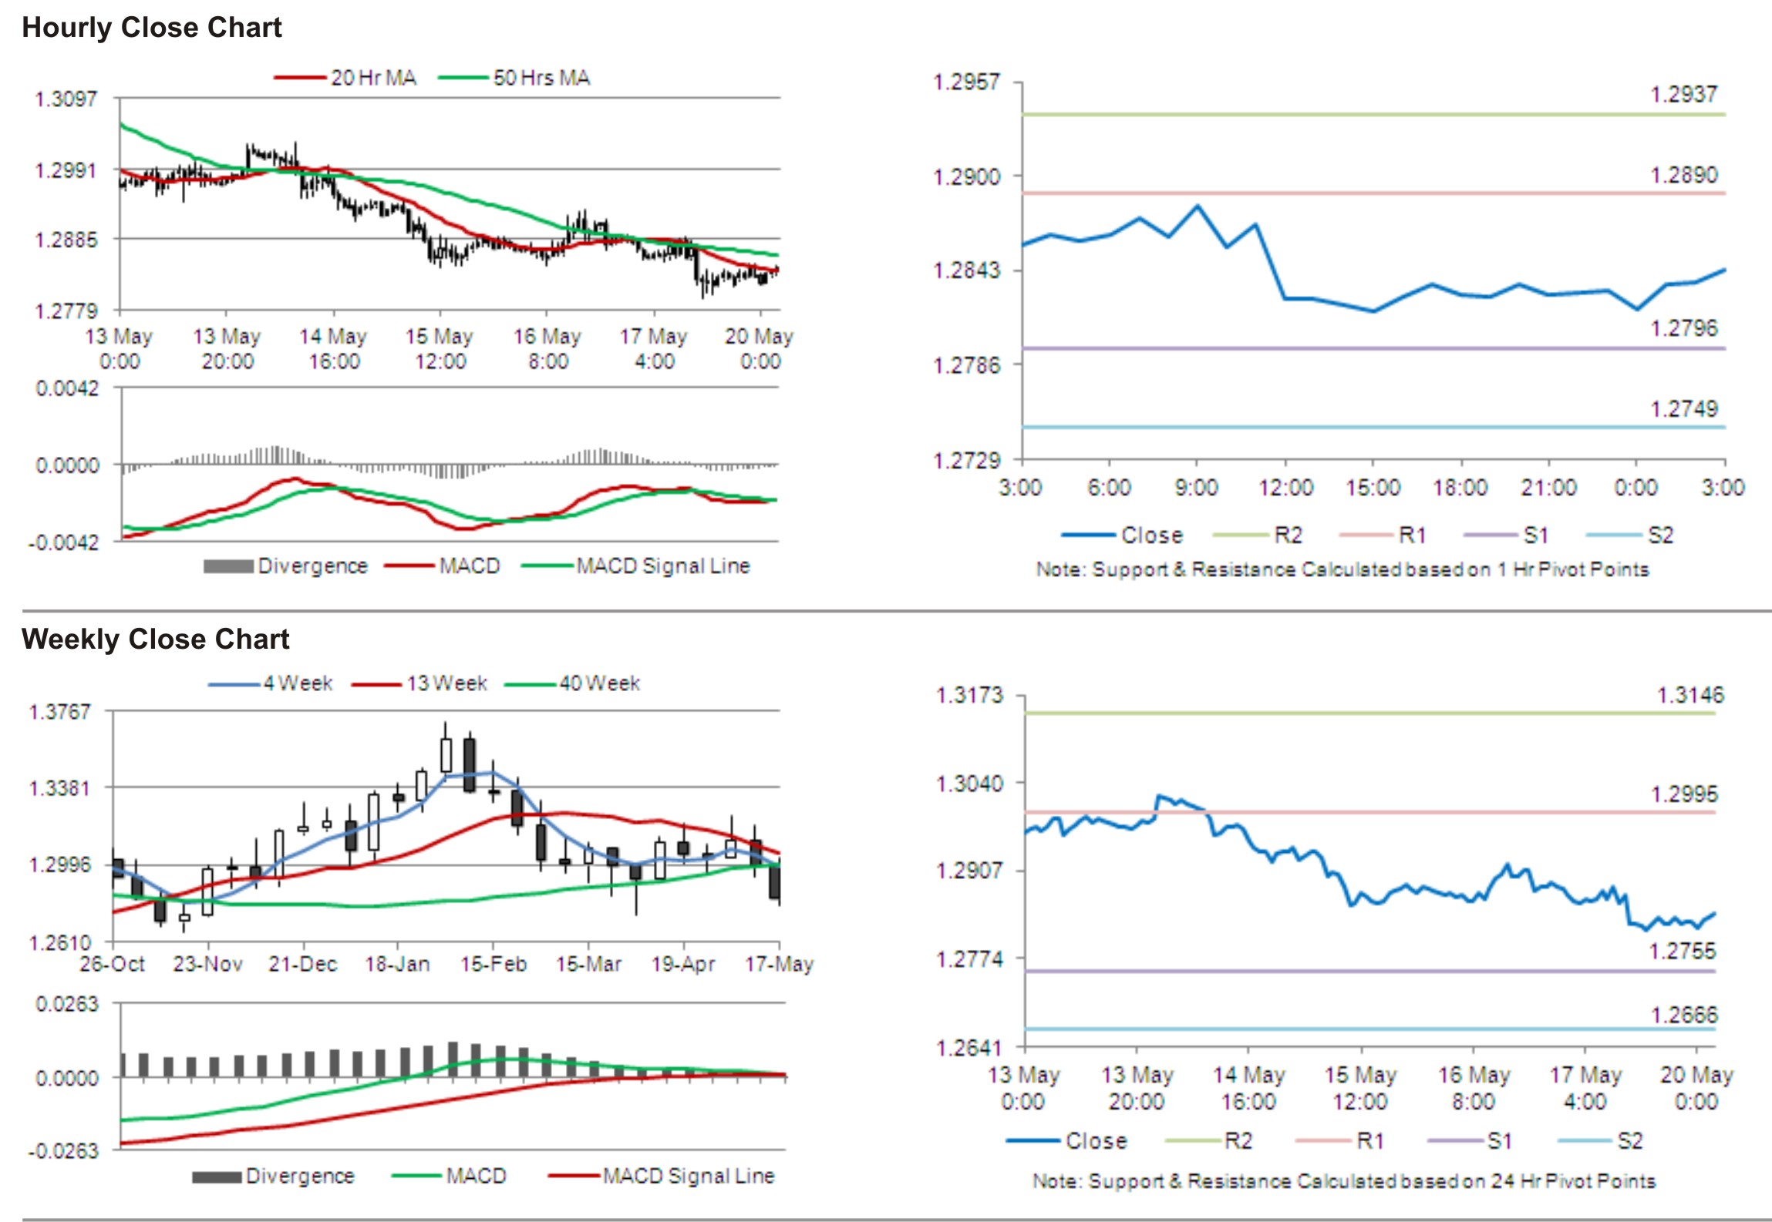Click the Weekly Close Chart heading
1772x1222 pixels.
point(156,639)
